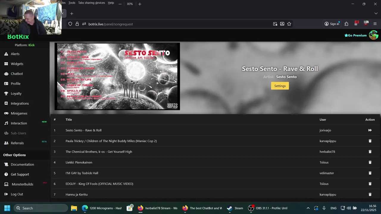Click the Chatbot robot icon in sidebar
The width and height of the screenshot is (381, 214).
coord(6,74)
